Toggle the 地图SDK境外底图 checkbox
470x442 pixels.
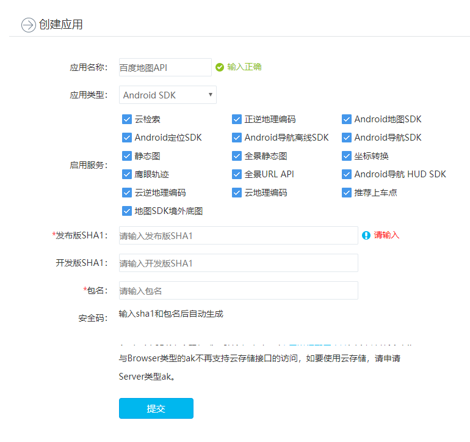click(127, 211)
